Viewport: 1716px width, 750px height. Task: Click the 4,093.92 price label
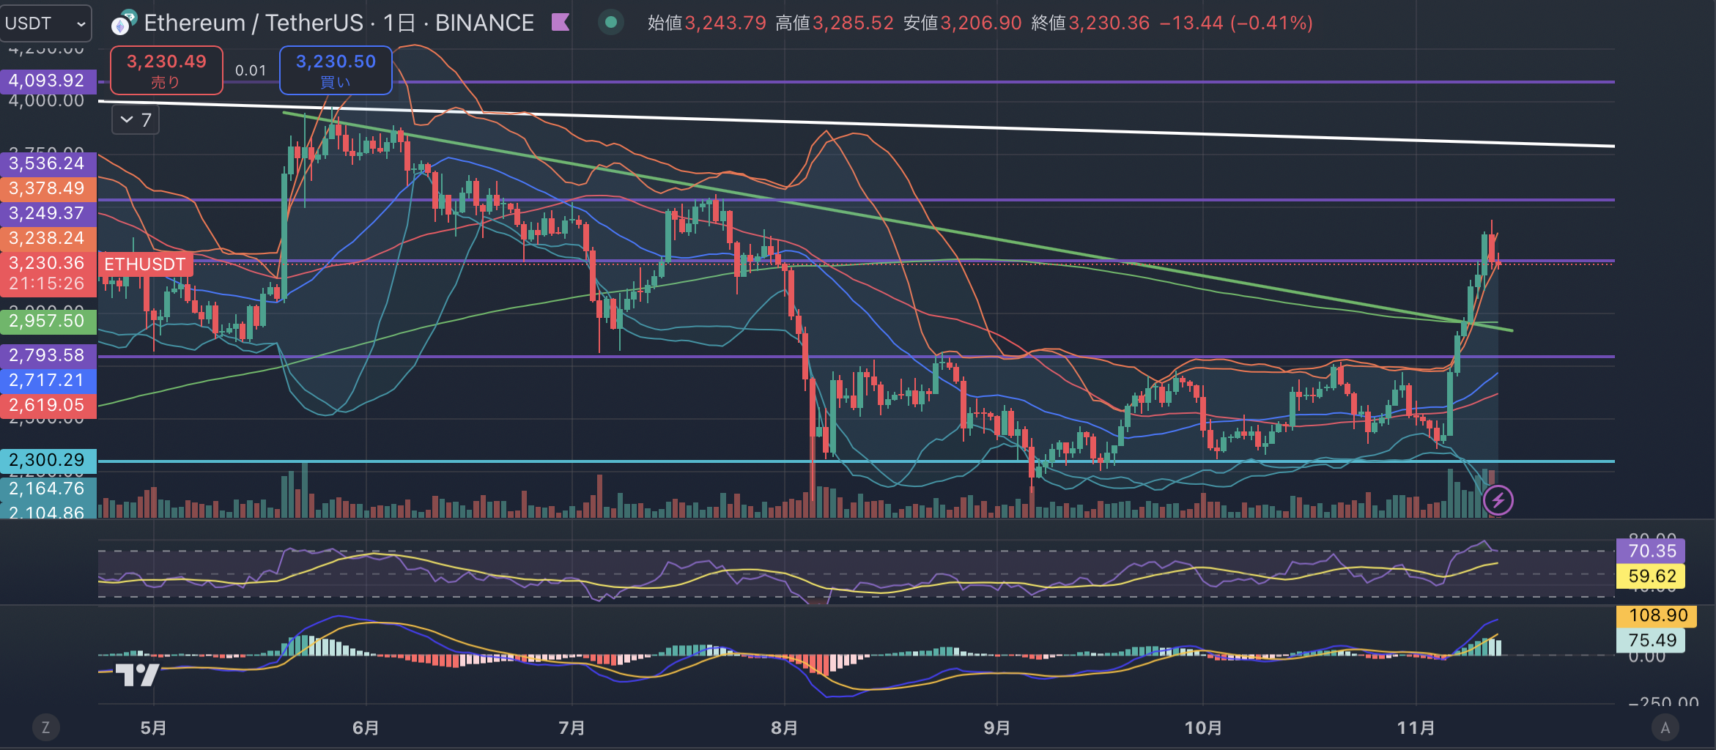[48, 81]
